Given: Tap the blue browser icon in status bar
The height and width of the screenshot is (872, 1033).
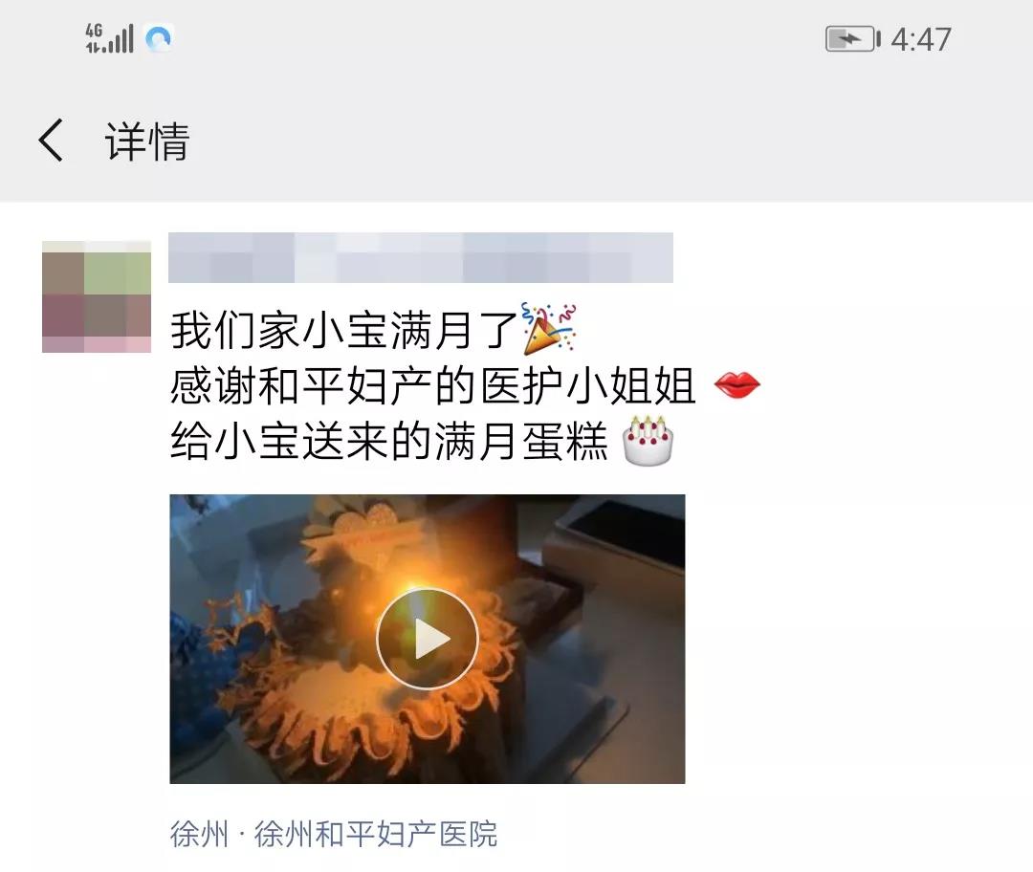Looking at the screenshot, I should [x=159, y=39].
